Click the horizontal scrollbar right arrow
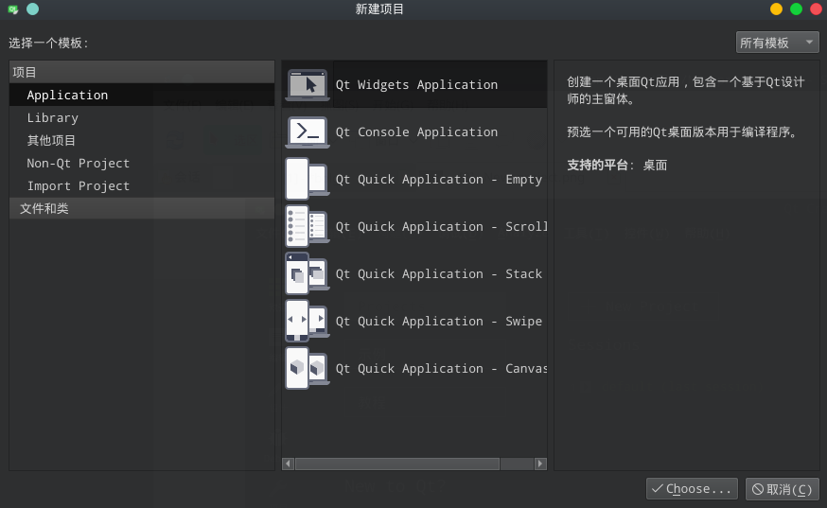This screenshot has width=827, height=508. [540, 464]
